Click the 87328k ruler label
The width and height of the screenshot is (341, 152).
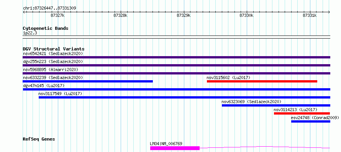point(120,15)
